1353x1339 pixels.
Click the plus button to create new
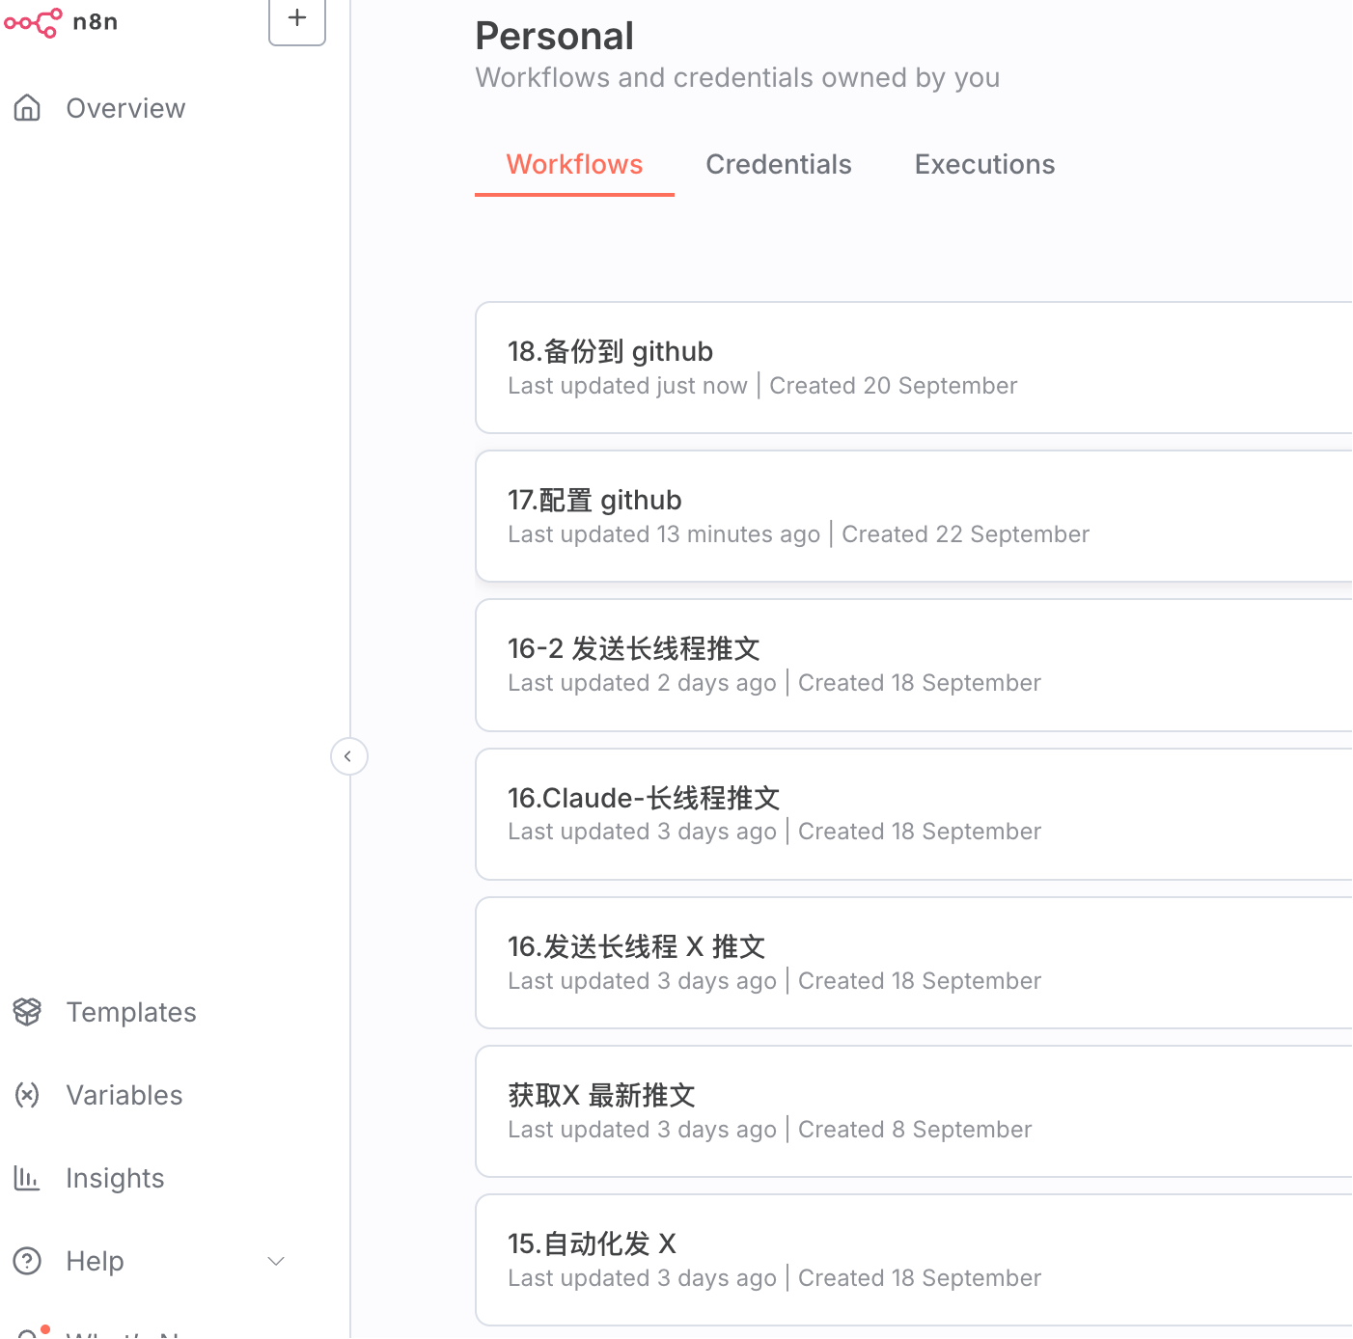click(297, 19)
